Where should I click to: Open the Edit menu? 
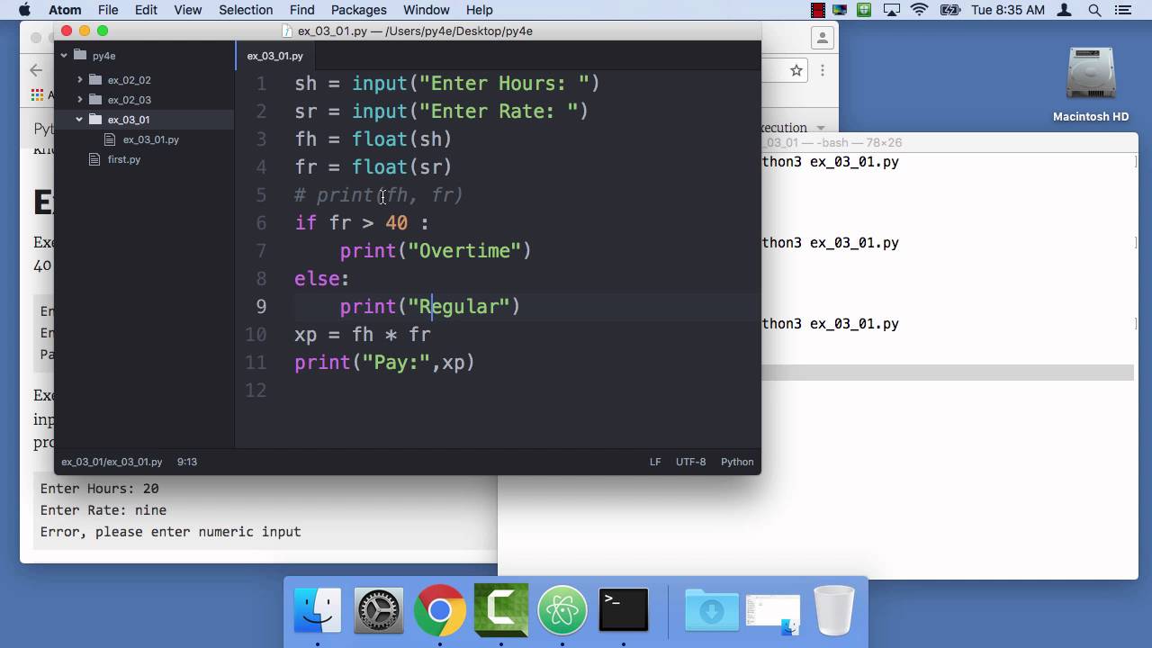coord(146,10)
